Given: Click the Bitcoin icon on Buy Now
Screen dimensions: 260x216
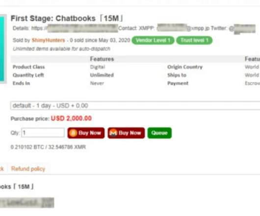Looking at the screenshot, I should click(x=73, y=133).
